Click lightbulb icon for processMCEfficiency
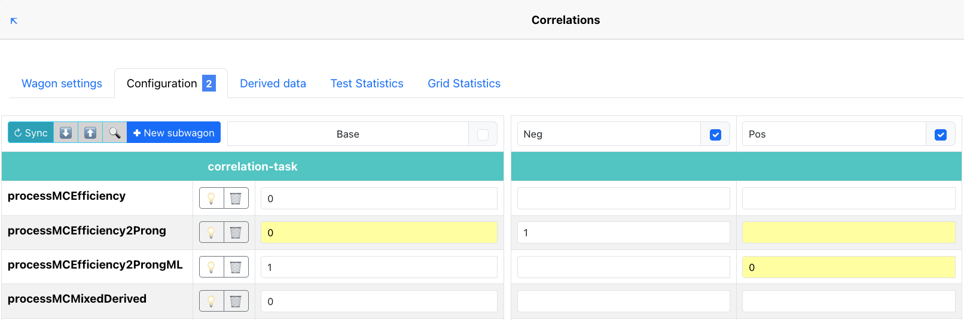The height and width of the screenshot is (320, 964). tap(211, 199)
